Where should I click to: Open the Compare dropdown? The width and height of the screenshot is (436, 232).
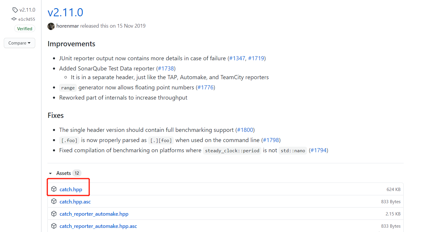tap(20, 43)
